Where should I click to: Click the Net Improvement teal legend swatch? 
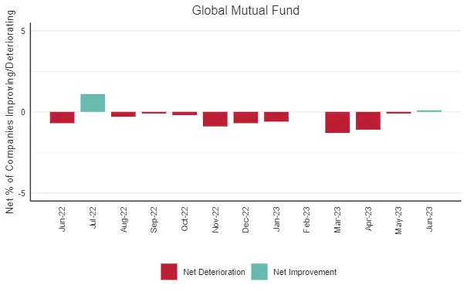259,271
